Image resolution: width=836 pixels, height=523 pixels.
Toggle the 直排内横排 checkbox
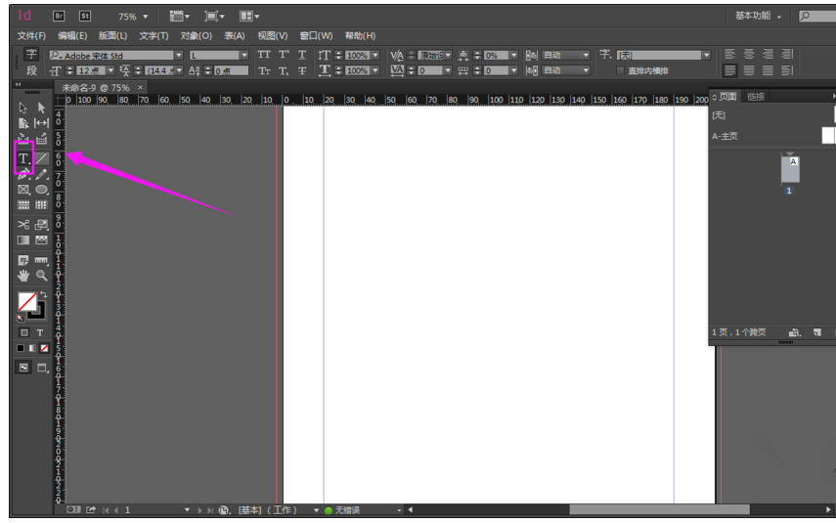[x=620, y=70]
